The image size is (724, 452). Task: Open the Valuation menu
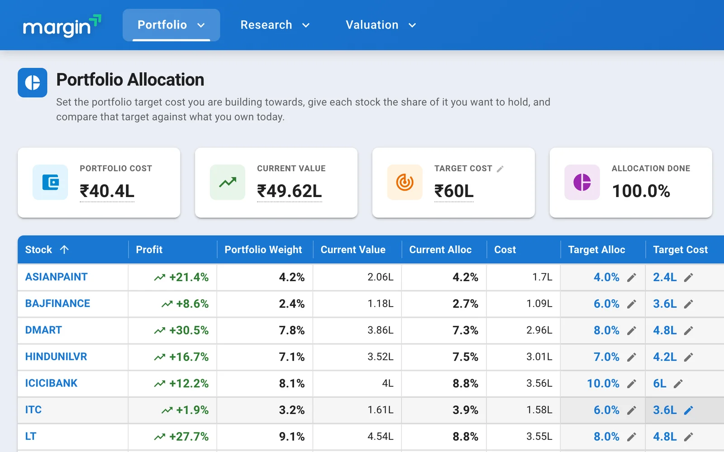pyautogui.click(x=381, y=25)
